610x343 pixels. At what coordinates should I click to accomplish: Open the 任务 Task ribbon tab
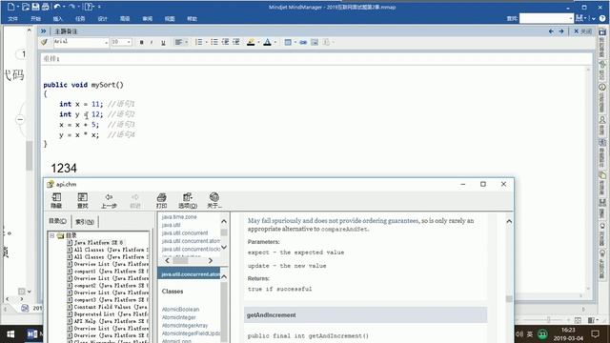[x=80, y=19]
